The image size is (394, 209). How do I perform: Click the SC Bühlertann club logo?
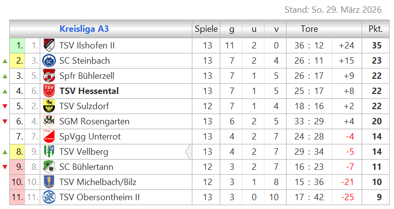[48, 167]
